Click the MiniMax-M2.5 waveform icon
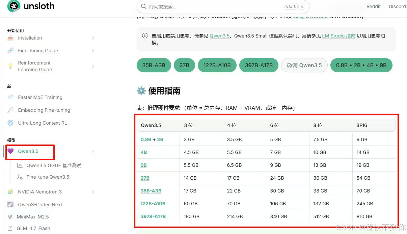Image resolution: width=407 pixels, height=234 pixels. (10, 217)
